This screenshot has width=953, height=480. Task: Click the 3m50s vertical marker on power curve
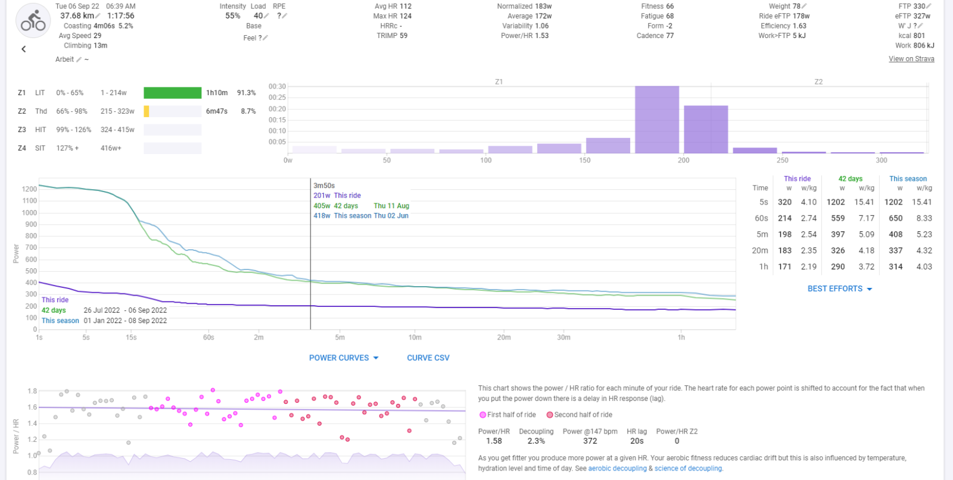(310, 254)
